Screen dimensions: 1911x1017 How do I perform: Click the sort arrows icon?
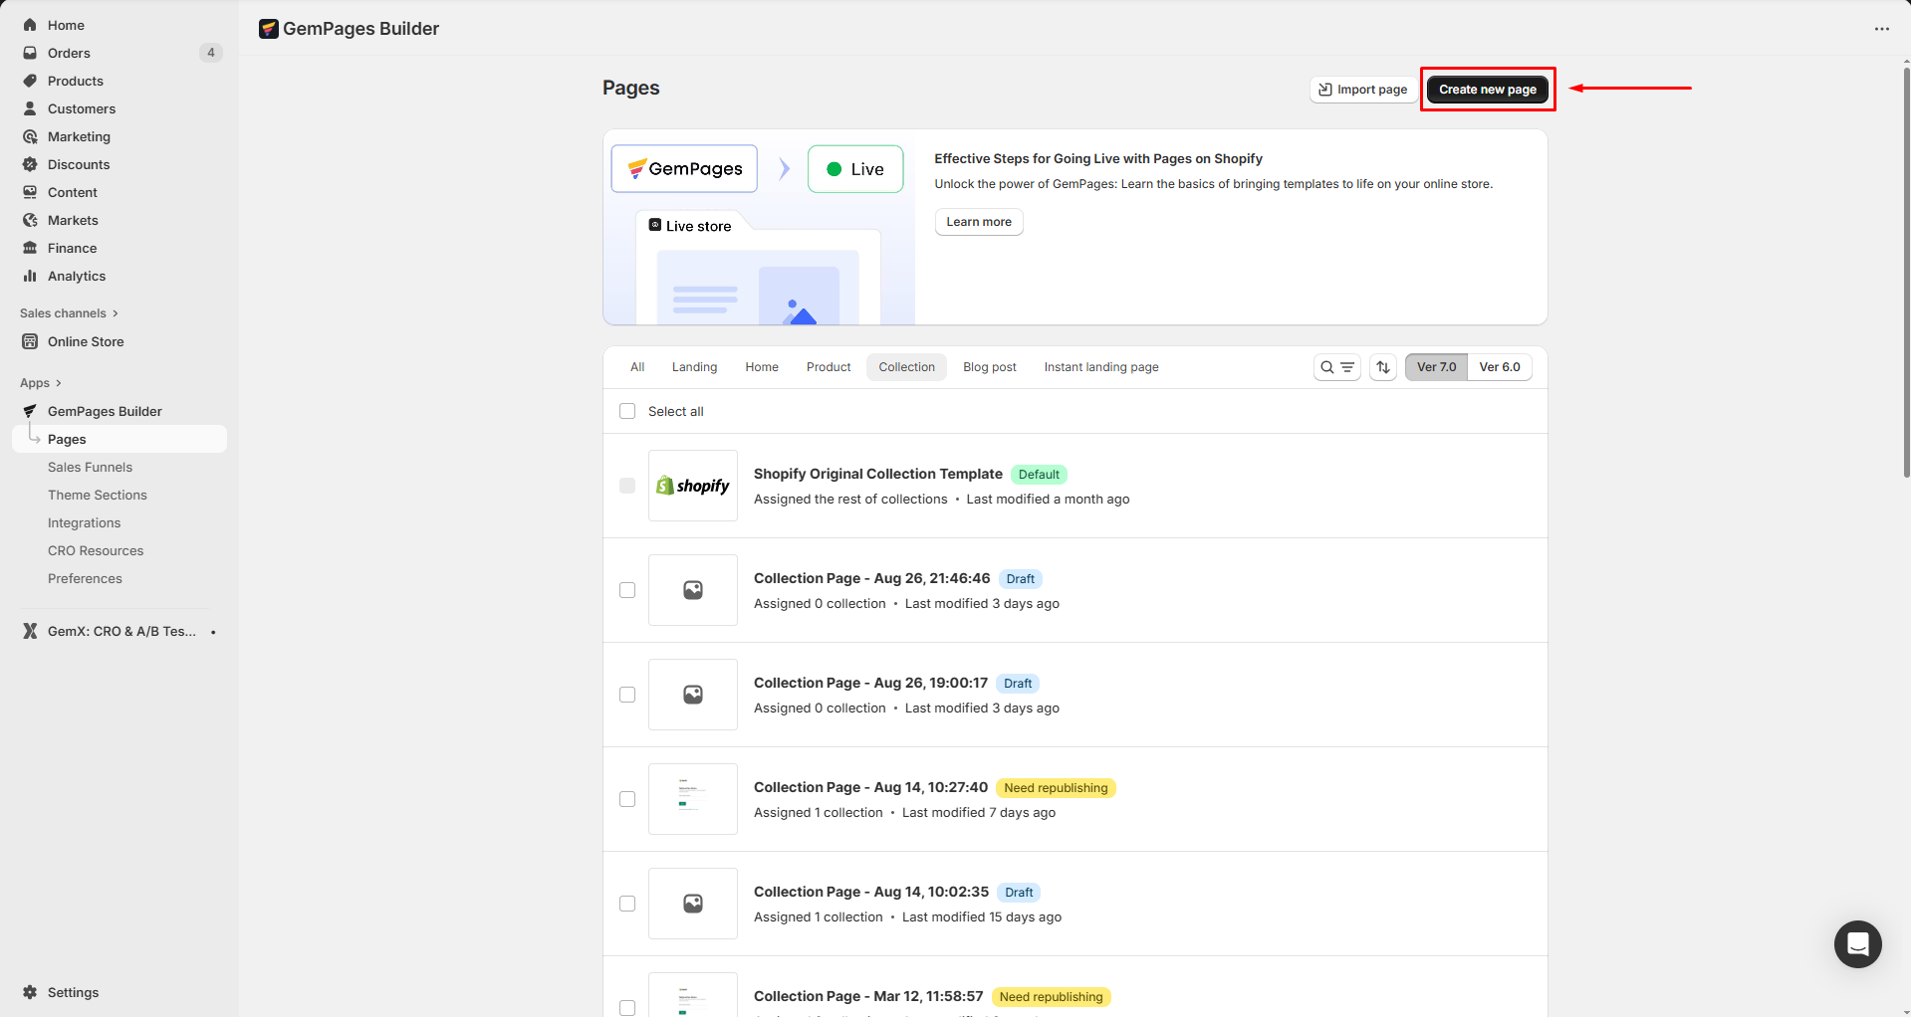click(1383, 367)
